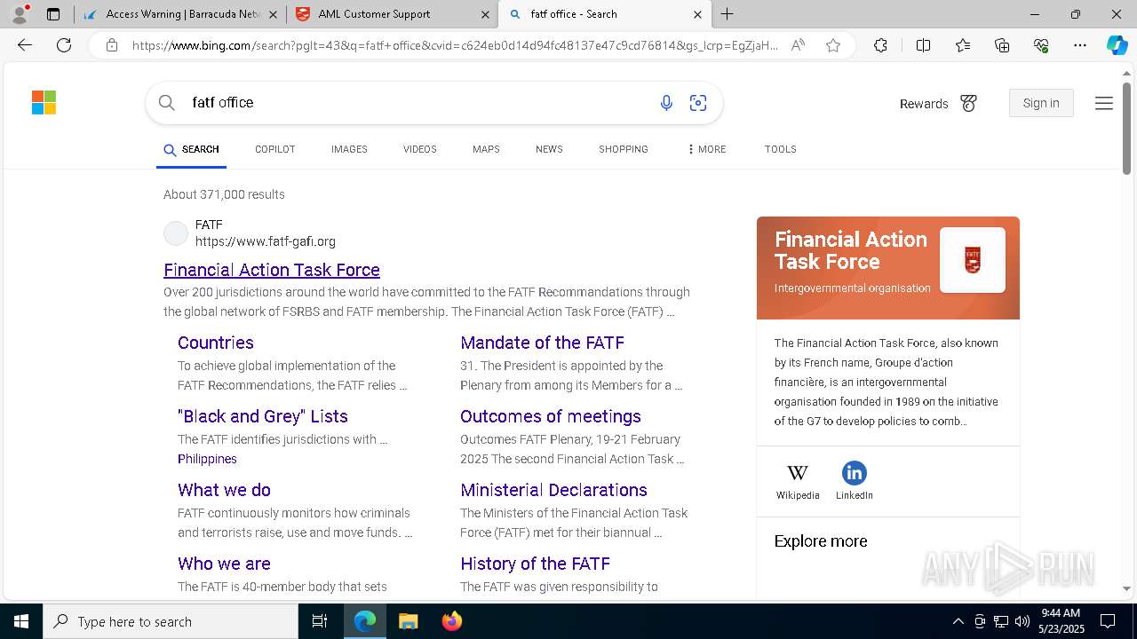Viewport: 1137px width, 639px height.
Task: Select the MAPS search tab
Action: [486, 149]
